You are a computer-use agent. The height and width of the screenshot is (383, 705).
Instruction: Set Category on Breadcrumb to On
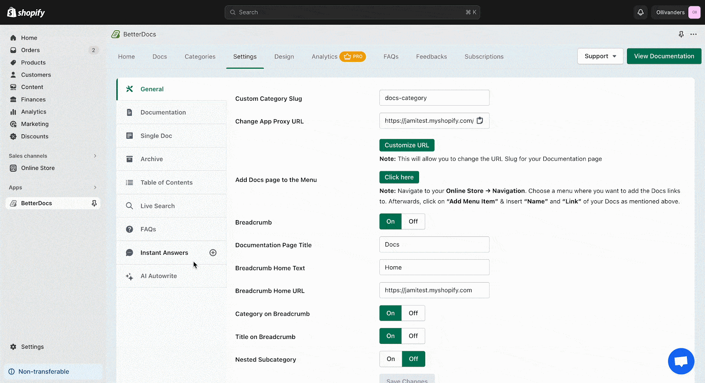(x=390, y=313)
